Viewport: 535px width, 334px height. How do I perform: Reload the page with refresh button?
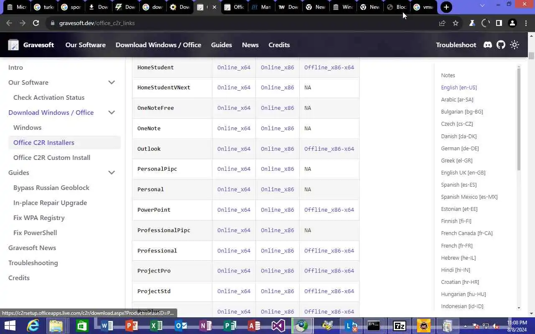[x=36, y=23]
